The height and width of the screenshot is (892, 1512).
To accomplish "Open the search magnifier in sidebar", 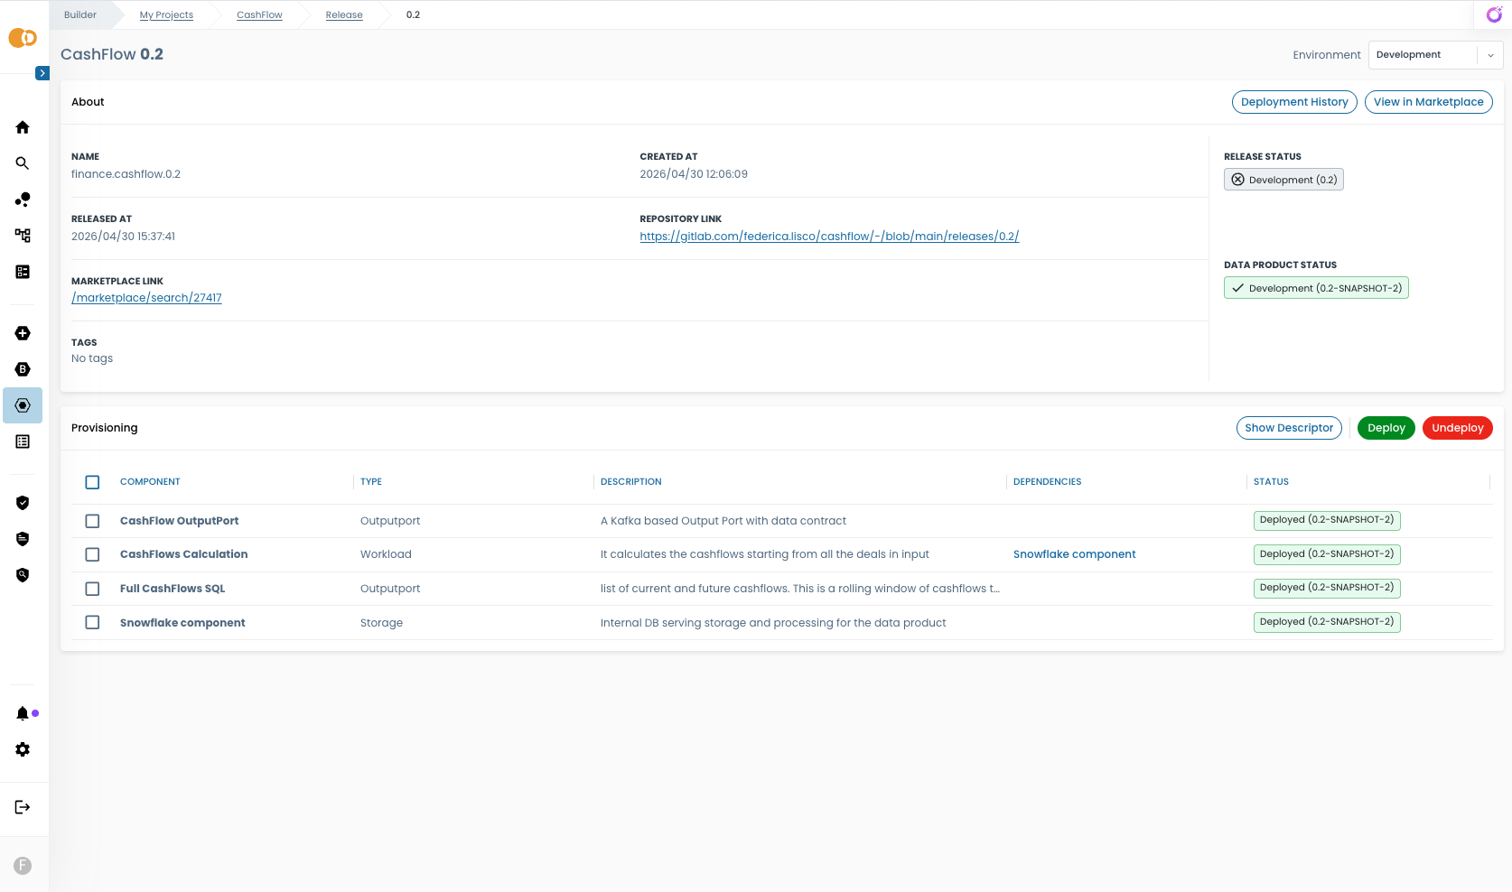I will point(23,163).
